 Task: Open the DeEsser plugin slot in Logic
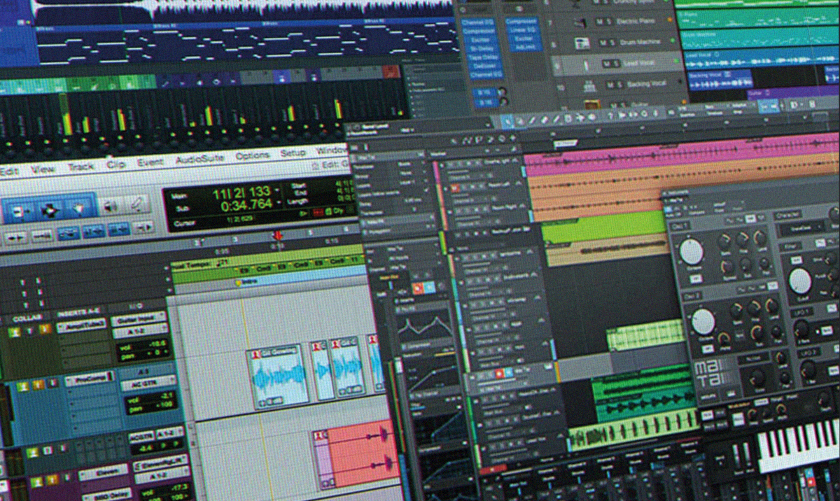484,65
